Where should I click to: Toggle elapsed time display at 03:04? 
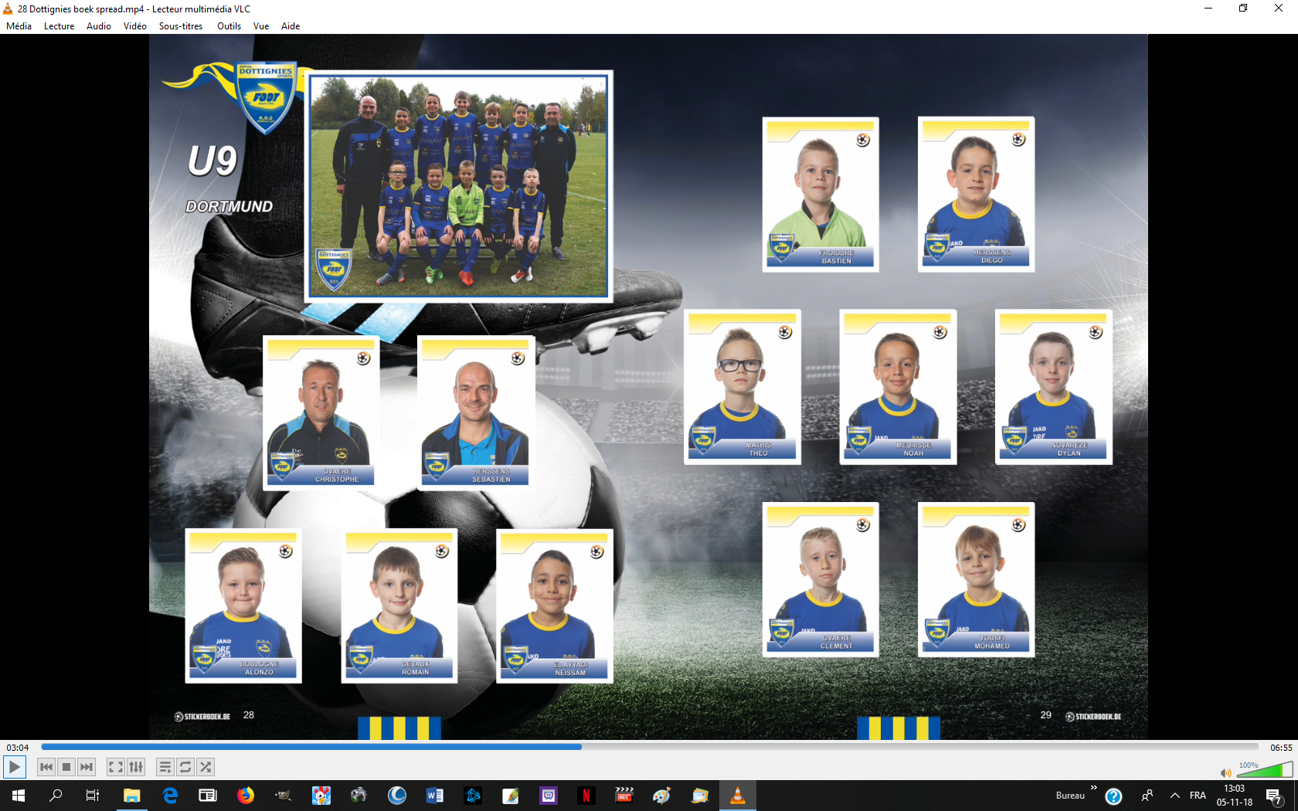point(18,748)
